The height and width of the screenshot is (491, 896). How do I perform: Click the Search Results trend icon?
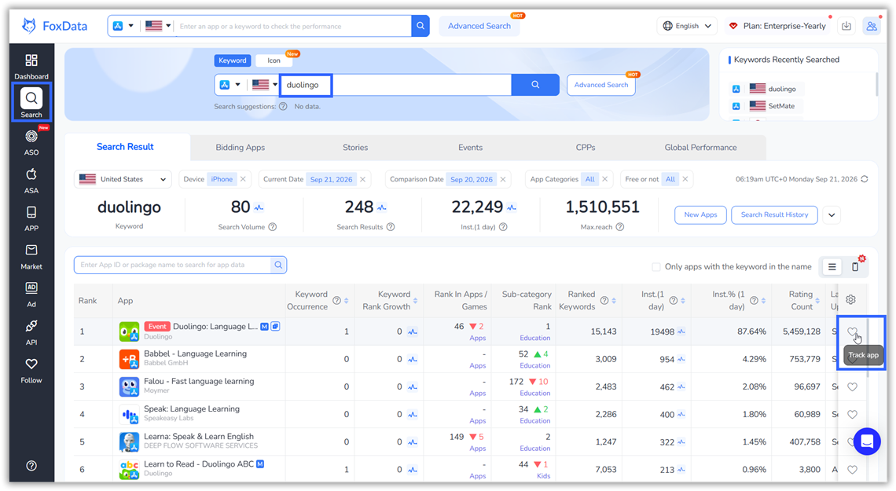(382, 208)
